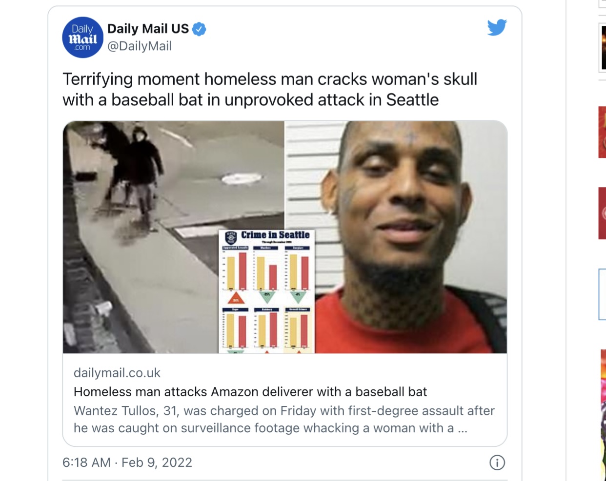Image resolution: width=606 pixels, height=481 pixels.
Task: Open the second red sidebar thumbnail
Action: tap(603, 213)
